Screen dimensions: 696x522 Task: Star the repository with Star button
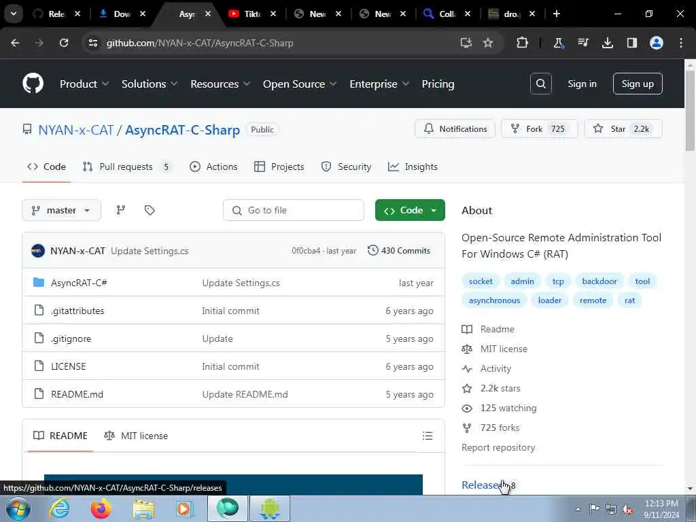(623, 128)
